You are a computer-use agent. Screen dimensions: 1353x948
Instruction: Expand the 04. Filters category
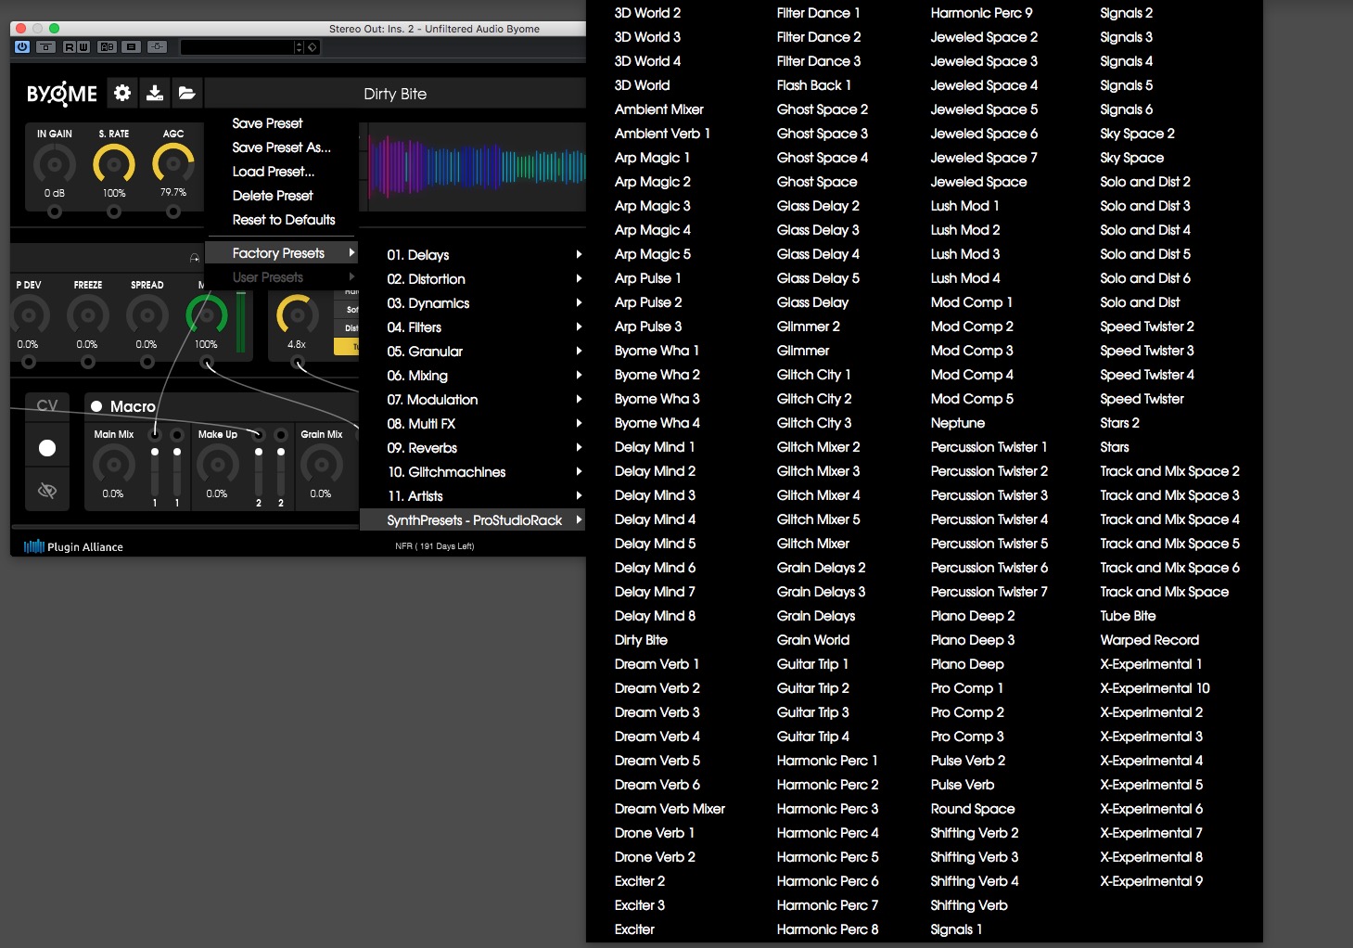(x=473, y=327)
